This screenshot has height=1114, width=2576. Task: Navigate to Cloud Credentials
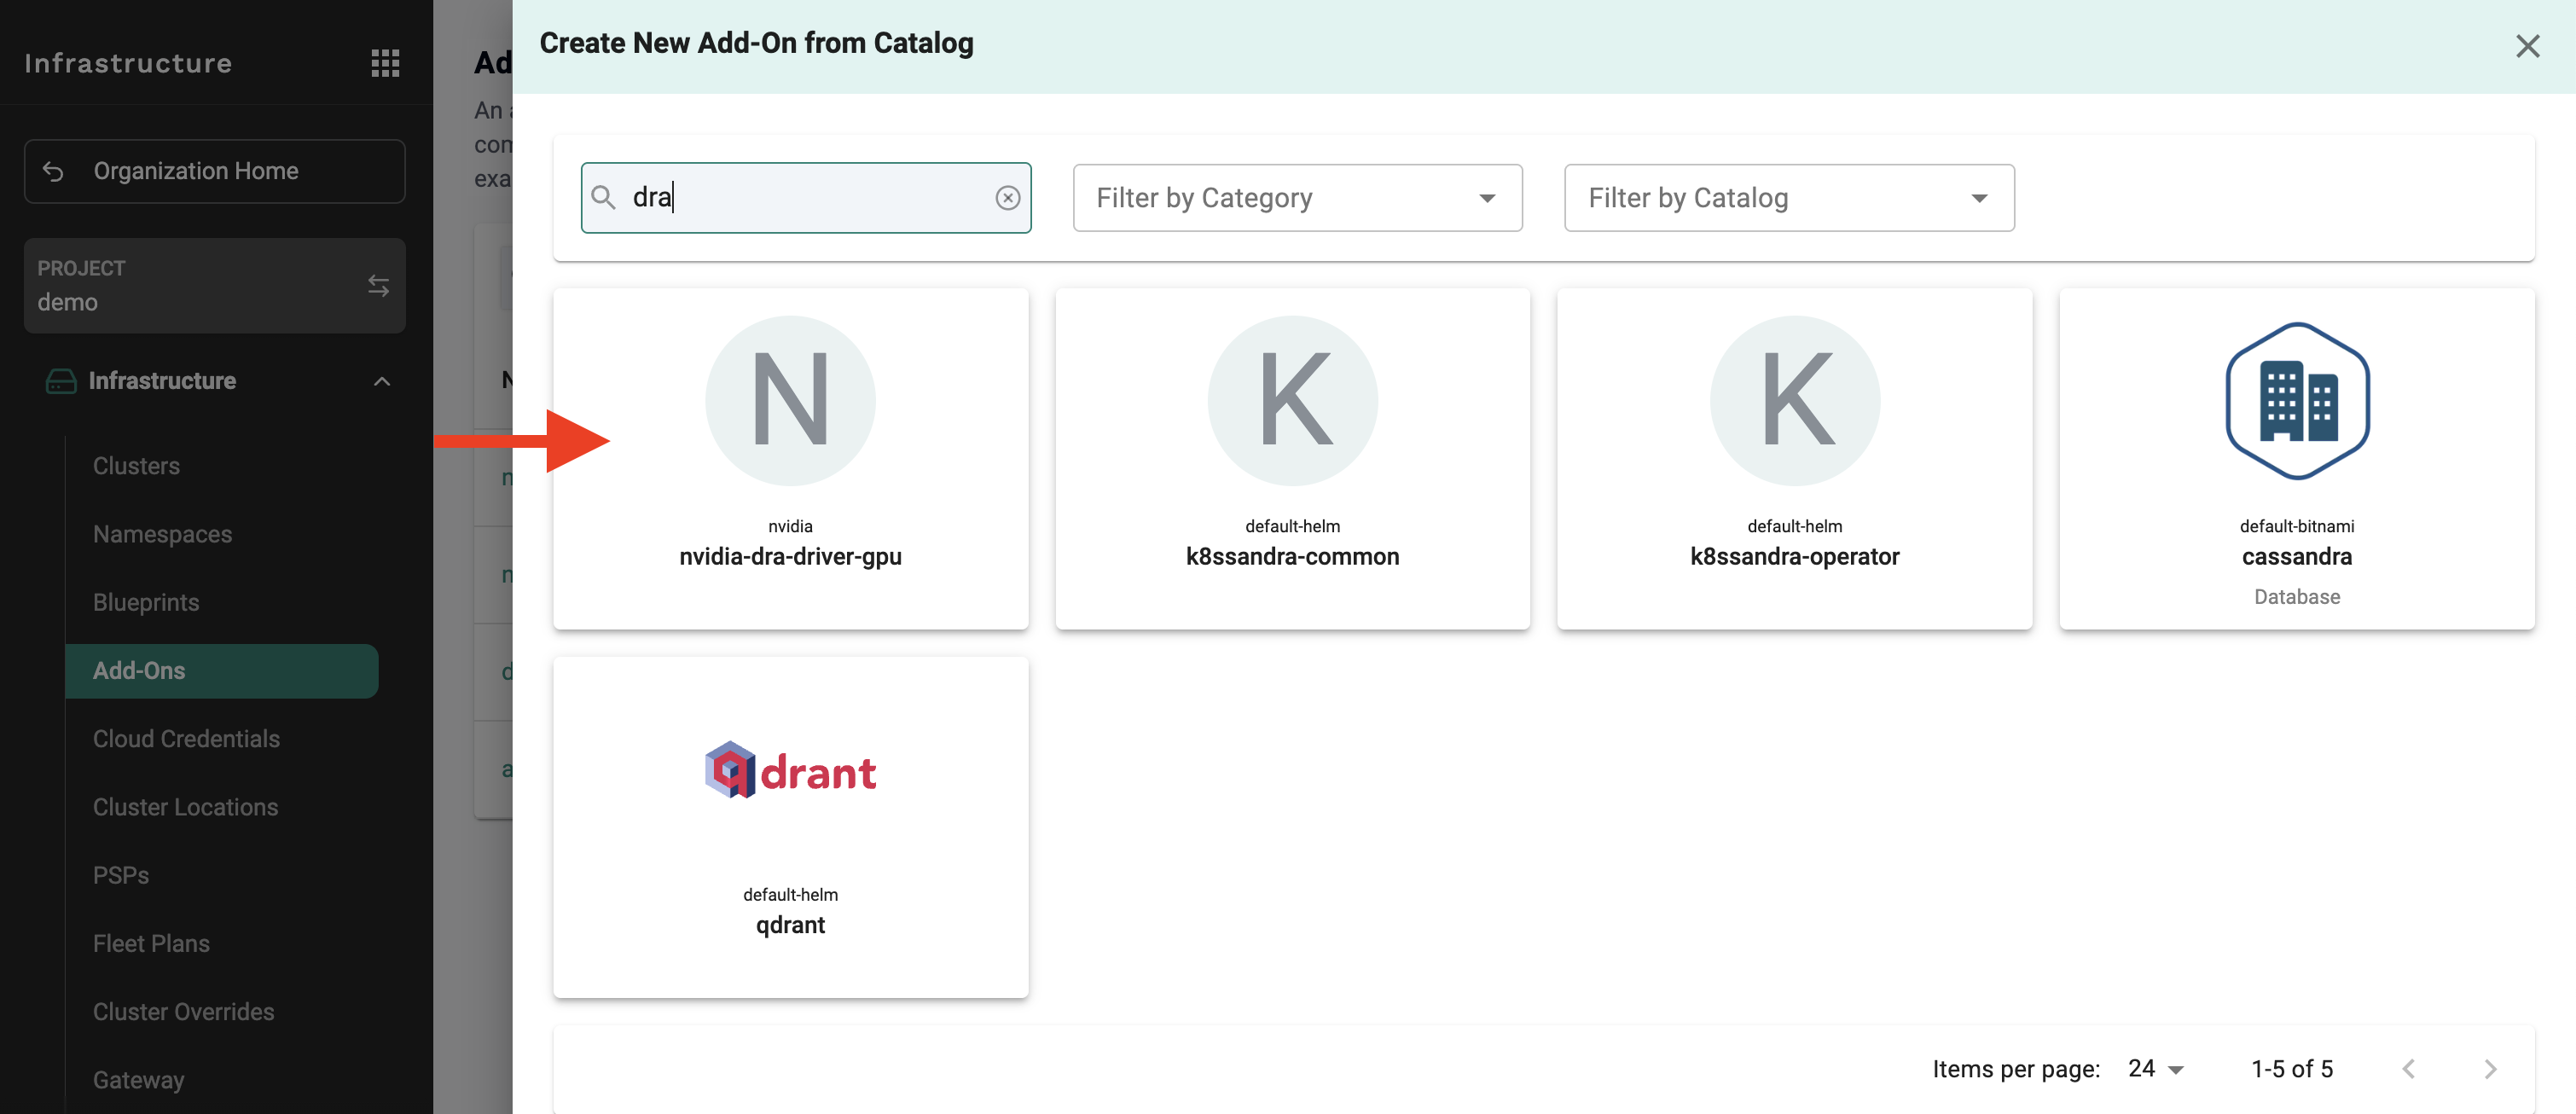pyautogui.click(x=186, y=738)
